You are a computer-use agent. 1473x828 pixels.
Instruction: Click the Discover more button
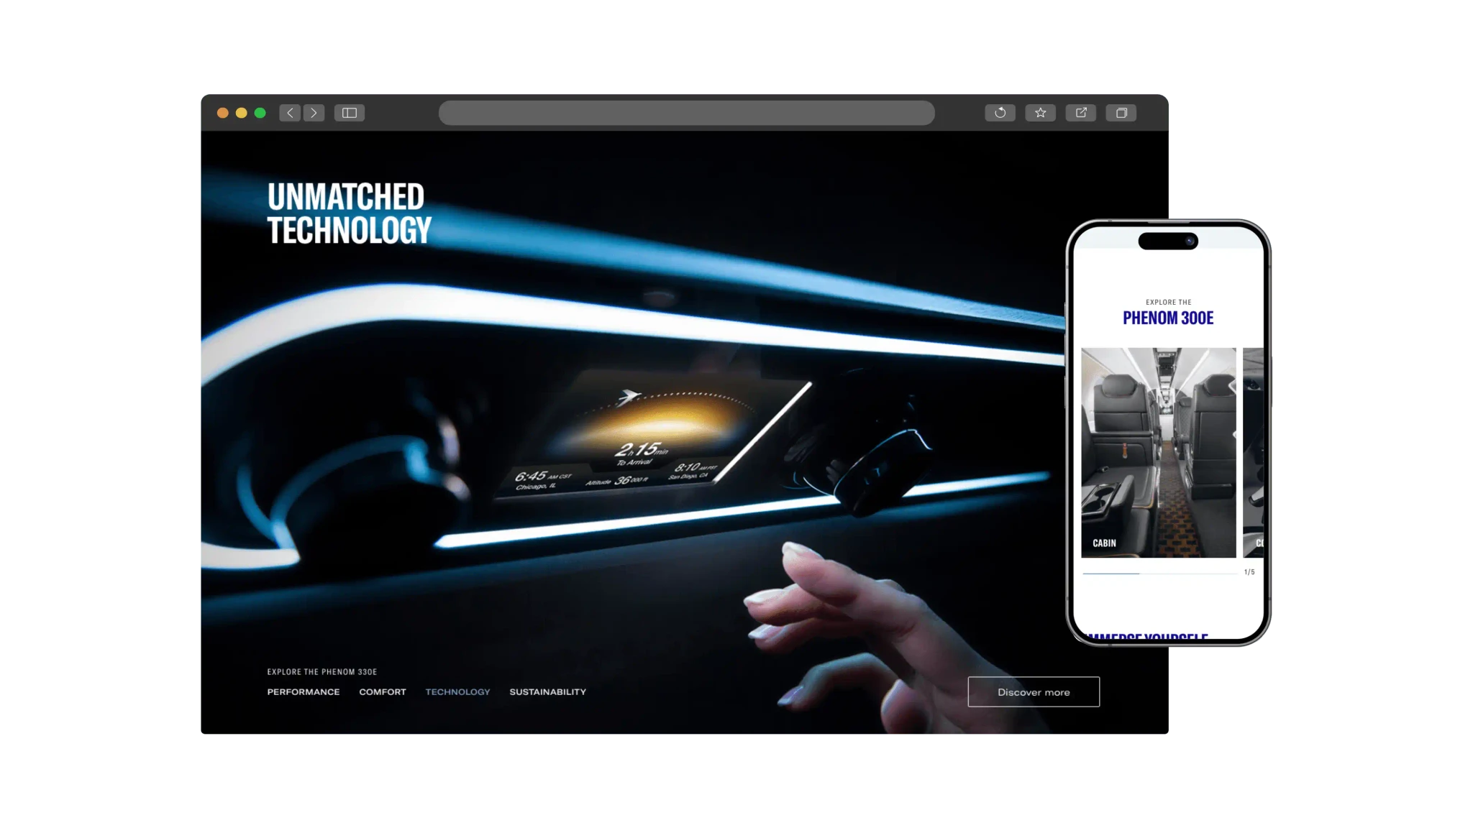(x=1034, y=691)
